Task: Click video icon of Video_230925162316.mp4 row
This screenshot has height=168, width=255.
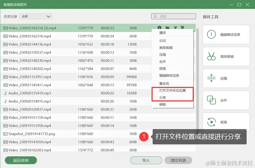Action: tap(5, 36)
